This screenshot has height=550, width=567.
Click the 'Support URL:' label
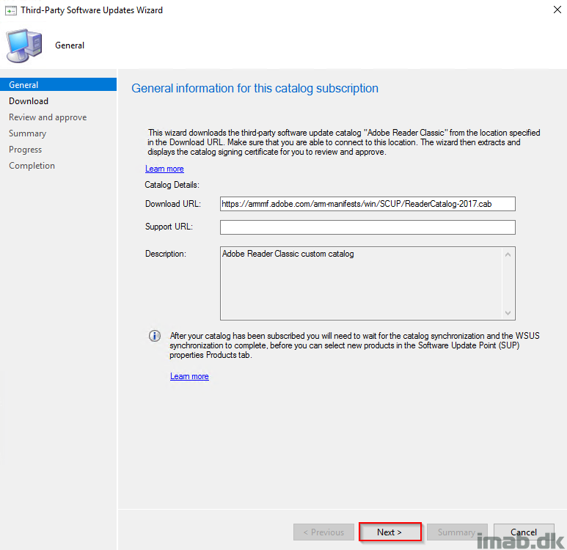(x=169, y=227)
